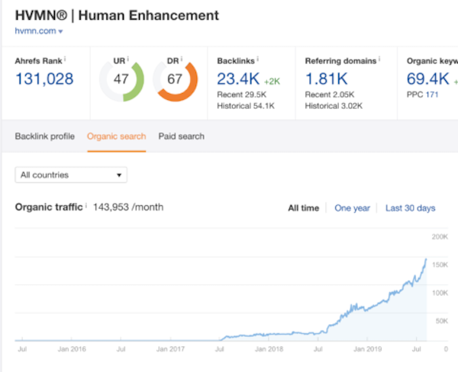Screen dimensions: 458x372
Task: Click the Jan 2019 axis label
Action: 367,349
